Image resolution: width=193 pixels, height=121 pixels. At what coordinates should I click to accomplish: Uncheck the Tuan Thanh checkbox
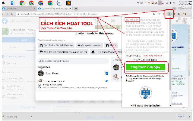pos(107,73)
